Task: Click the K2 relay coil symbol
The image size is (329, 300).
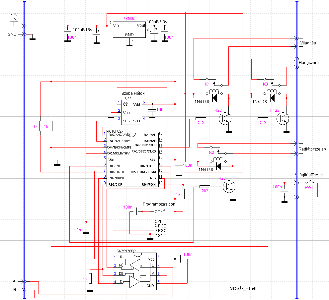Action: click(x=218, y=160)
